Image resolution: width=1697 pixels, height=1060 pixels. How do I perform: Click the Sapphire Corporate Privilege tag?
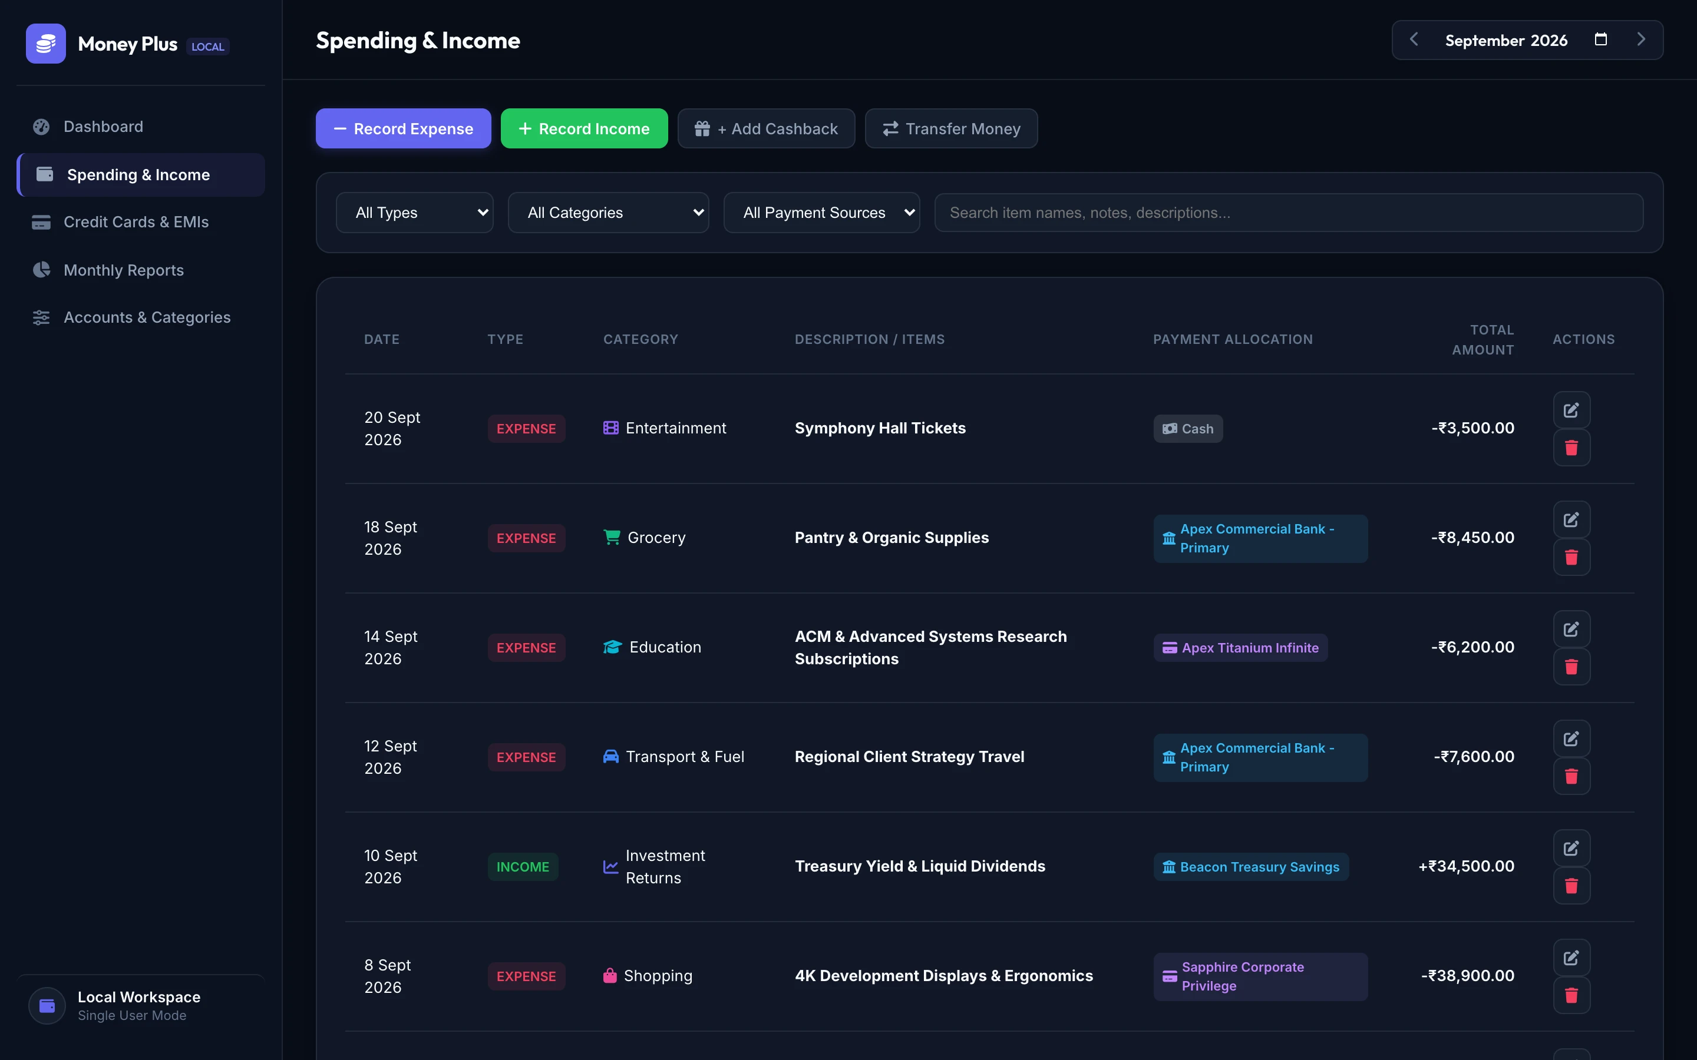tap(1260, 976)
